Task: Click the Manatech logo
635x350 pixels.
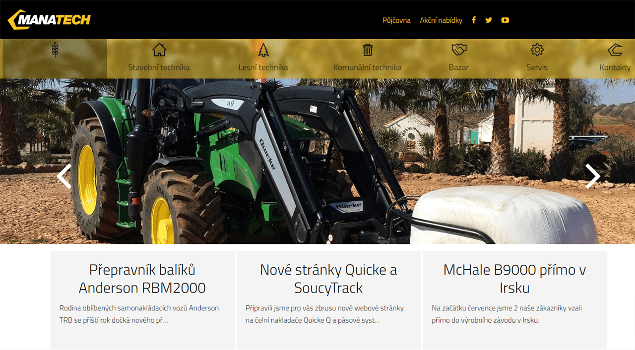Action: point(49,20)
